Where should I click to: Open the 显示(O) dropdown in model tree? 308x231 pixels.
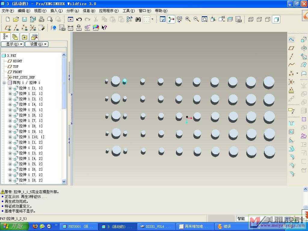pyautogui.click(x=13, y=44)
